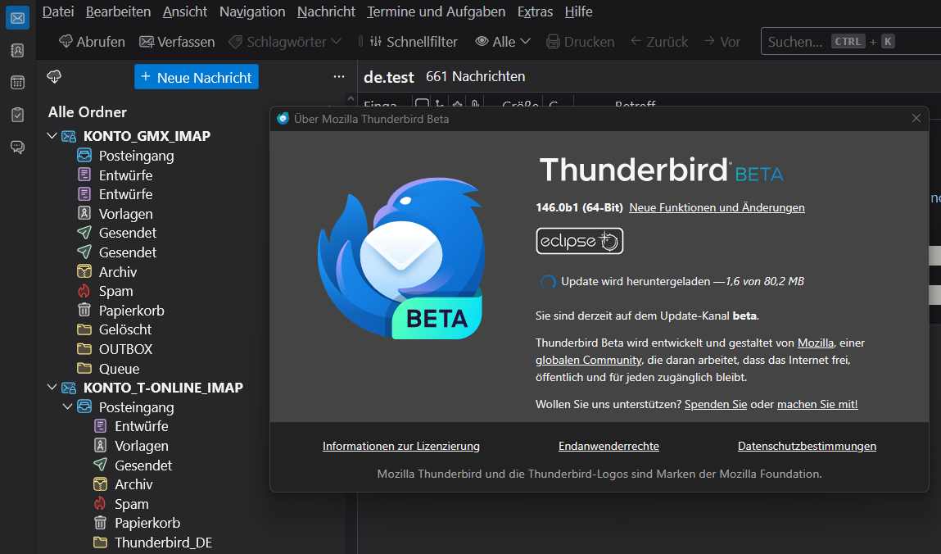The width and height of the screenshot is (941, 554).
Task: Click Abrufen to fetch messages
Action: point(92,42)
